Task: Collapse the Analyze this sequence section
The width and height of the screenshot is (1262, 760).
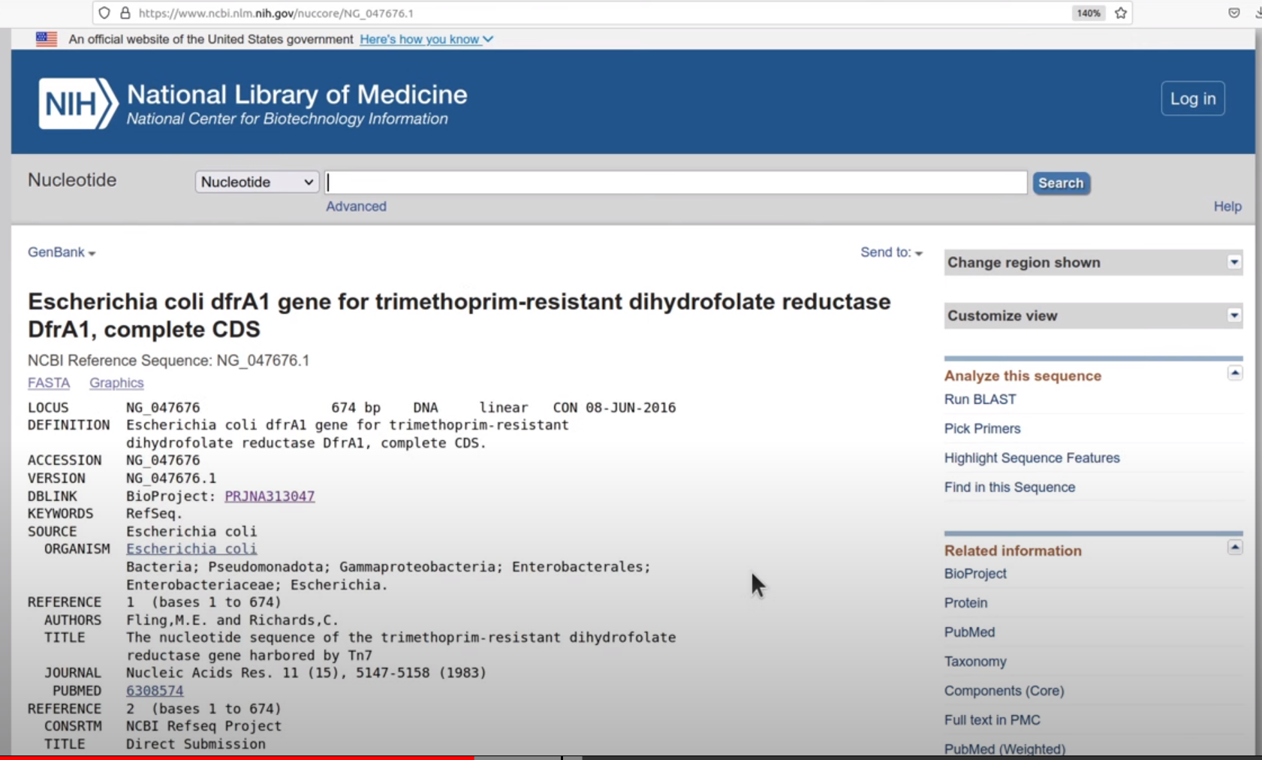Action: coord(1234,373)
